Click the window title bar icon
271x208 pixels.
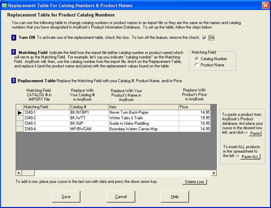[5, 5]
